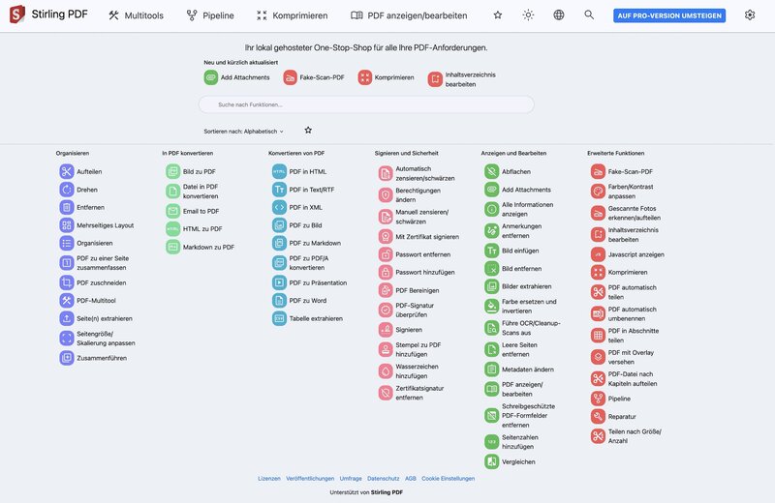Viewport: 775px width, 503px height.
Task: Click the PDF zu Word icon
Action: (279, 300)
